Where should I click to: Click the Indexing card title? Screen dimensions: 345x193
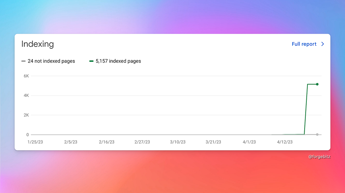[x=38, y=44]
